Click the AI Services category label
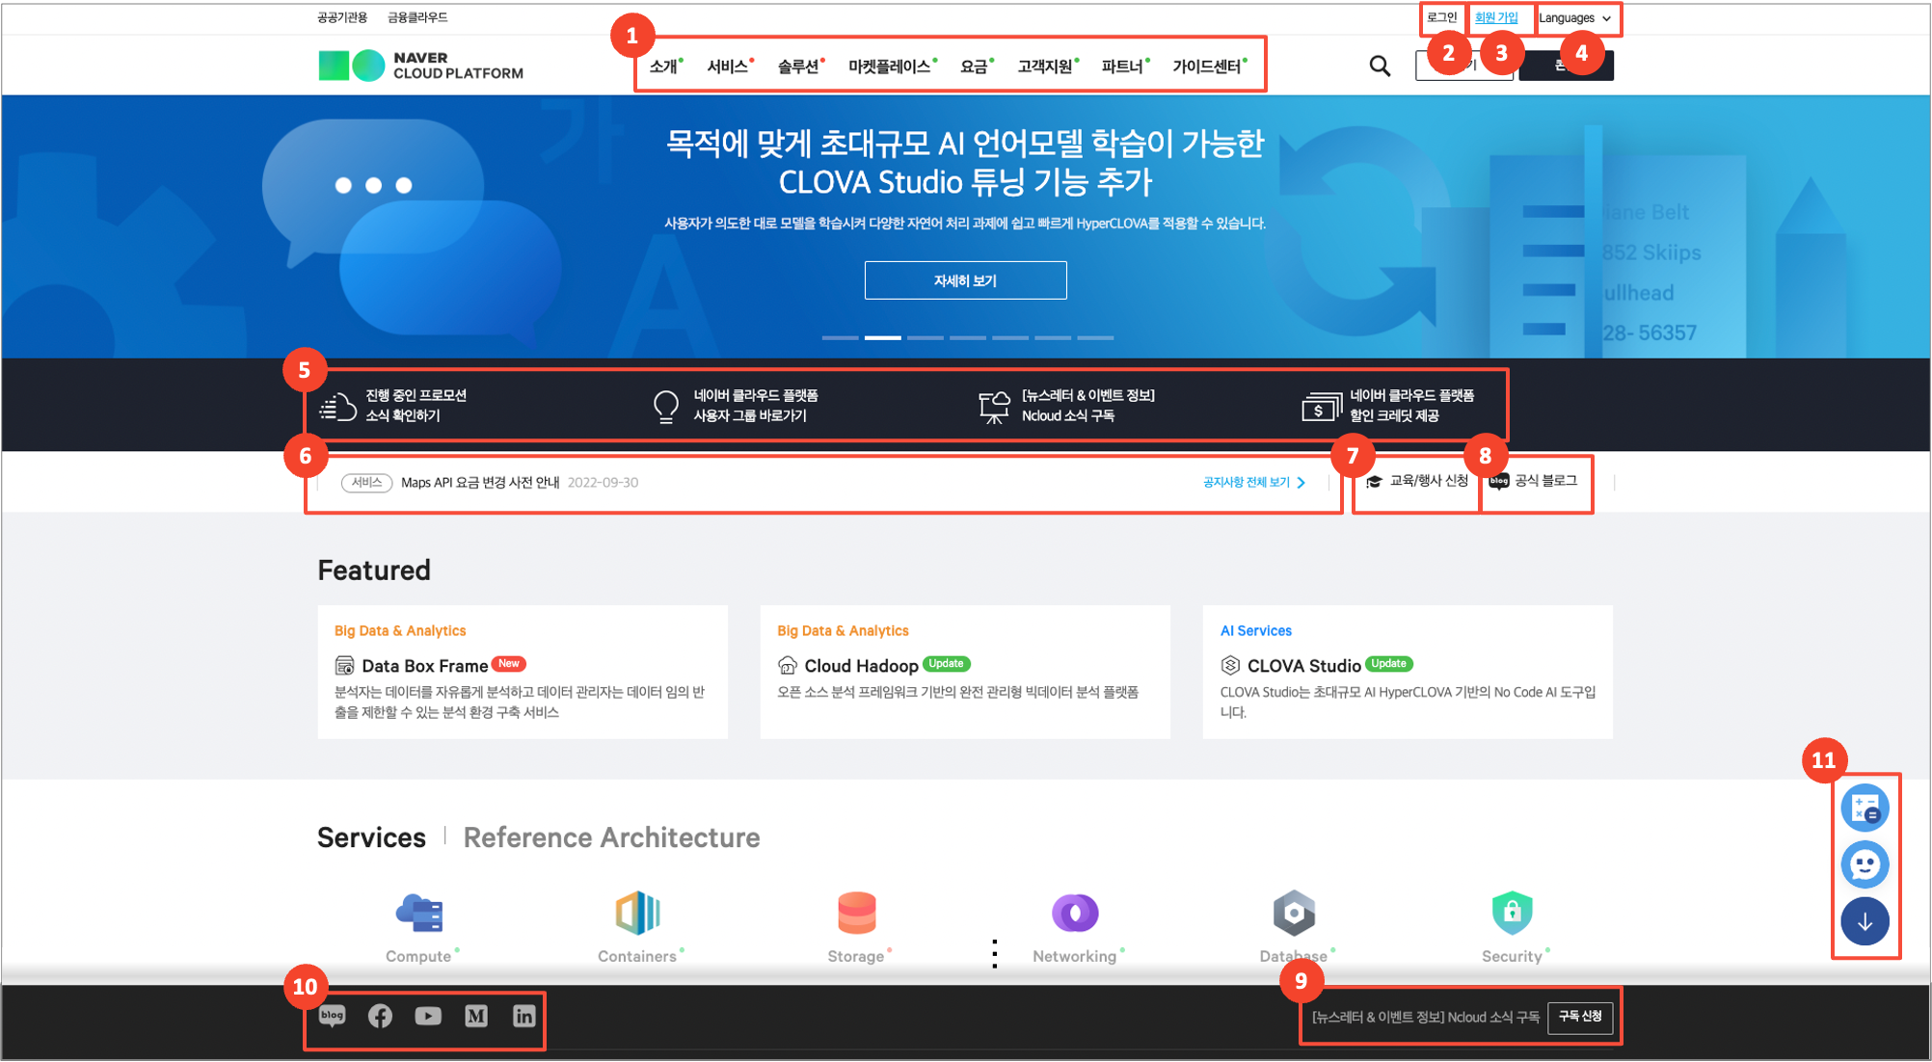This screenshot has height=1062, width=1932. 1255,630
